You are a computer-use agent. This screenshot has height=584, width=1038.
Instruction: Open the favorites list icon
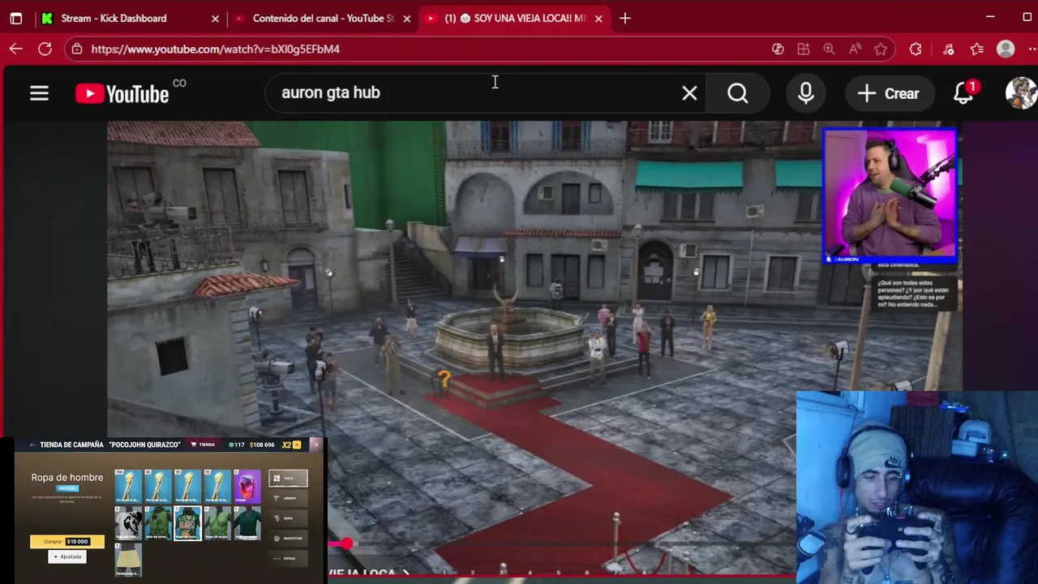[x=977, y=49]
